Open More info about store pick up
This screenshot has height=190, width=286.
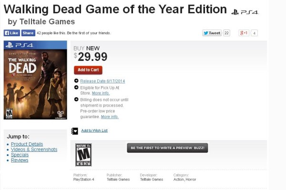101,93
